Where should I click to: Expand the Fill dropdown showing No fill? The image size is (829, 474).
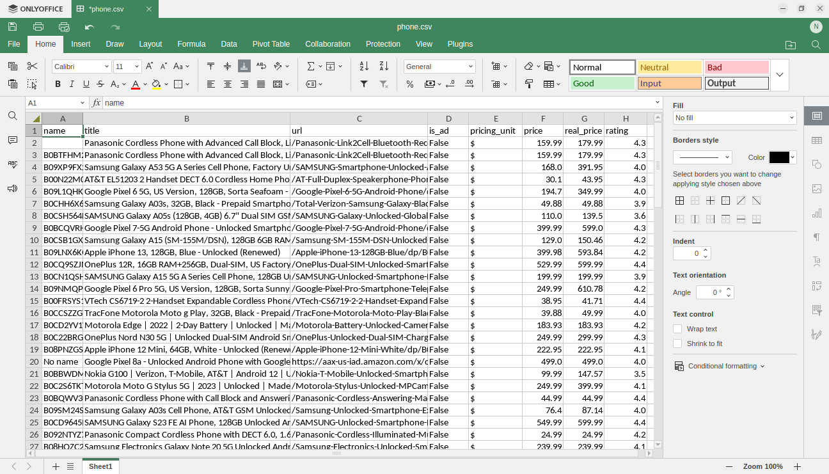click(734, 118)
